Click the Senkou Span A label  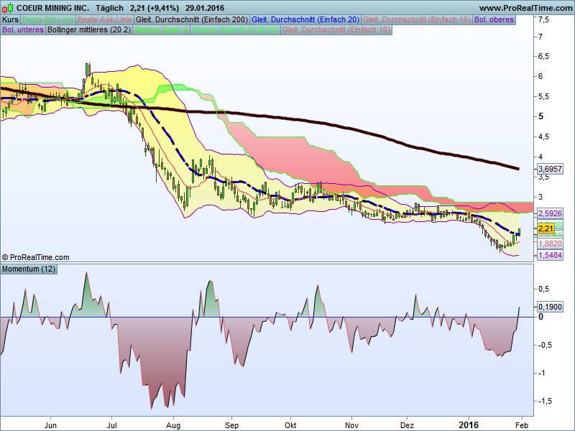pos(161,29)
